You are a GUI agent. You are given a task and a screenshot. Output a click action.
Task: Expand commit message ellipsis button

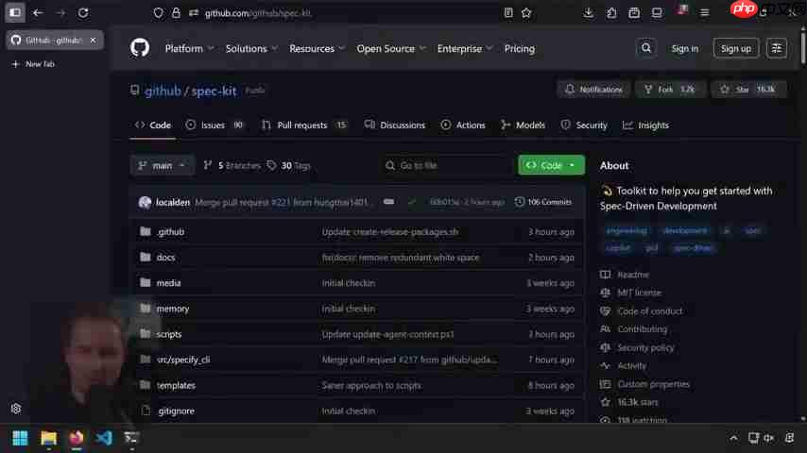[x=388, y=202]
